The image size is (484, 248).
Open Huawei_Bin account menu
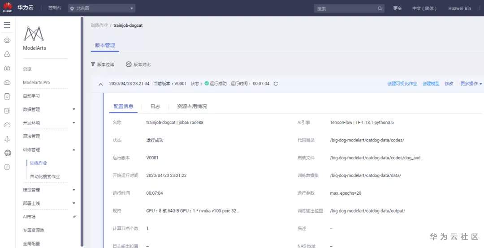tap(460, 9)
